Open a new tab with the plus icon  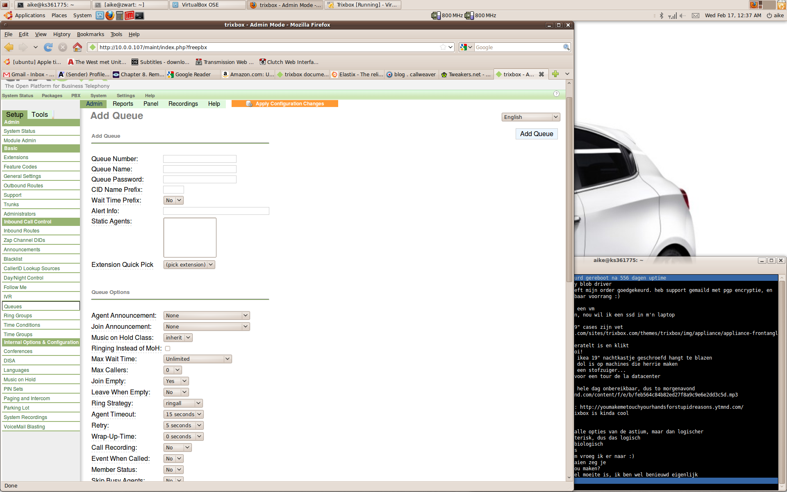point(555,74)
